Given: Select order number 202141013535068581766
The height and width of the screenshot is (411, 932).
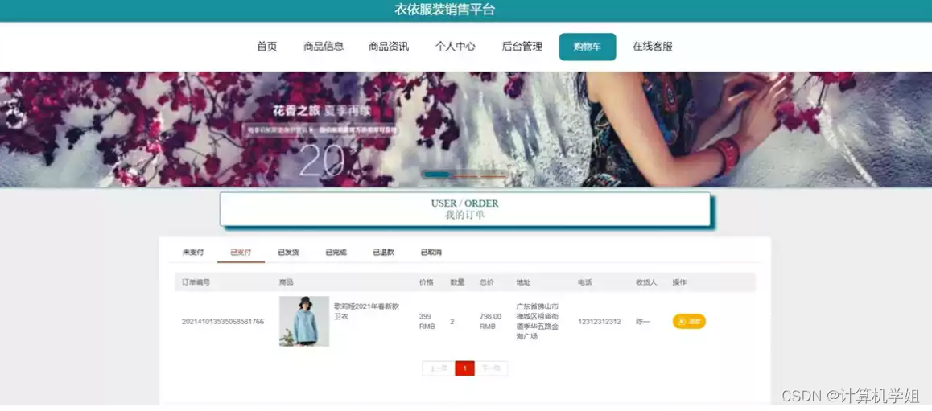Looking at the screenshot, I should pyautogui.click(x=223, y=321).
